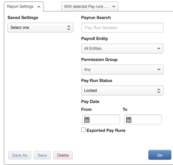
Task: Click the Report Settings collapse chevron
Action: click(39, 7)
